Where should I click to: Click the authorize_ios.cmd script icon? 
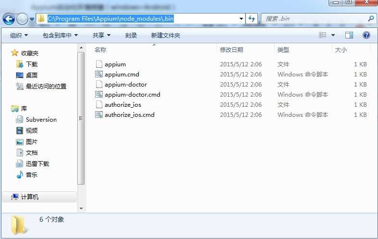click(x=99, y=114)
